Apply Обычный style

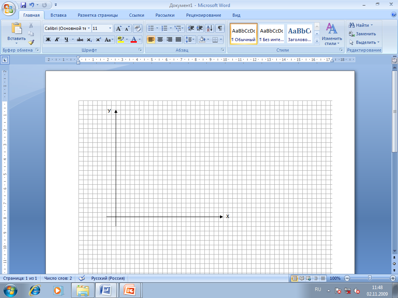pyautogui.click(x=243, y=34)
